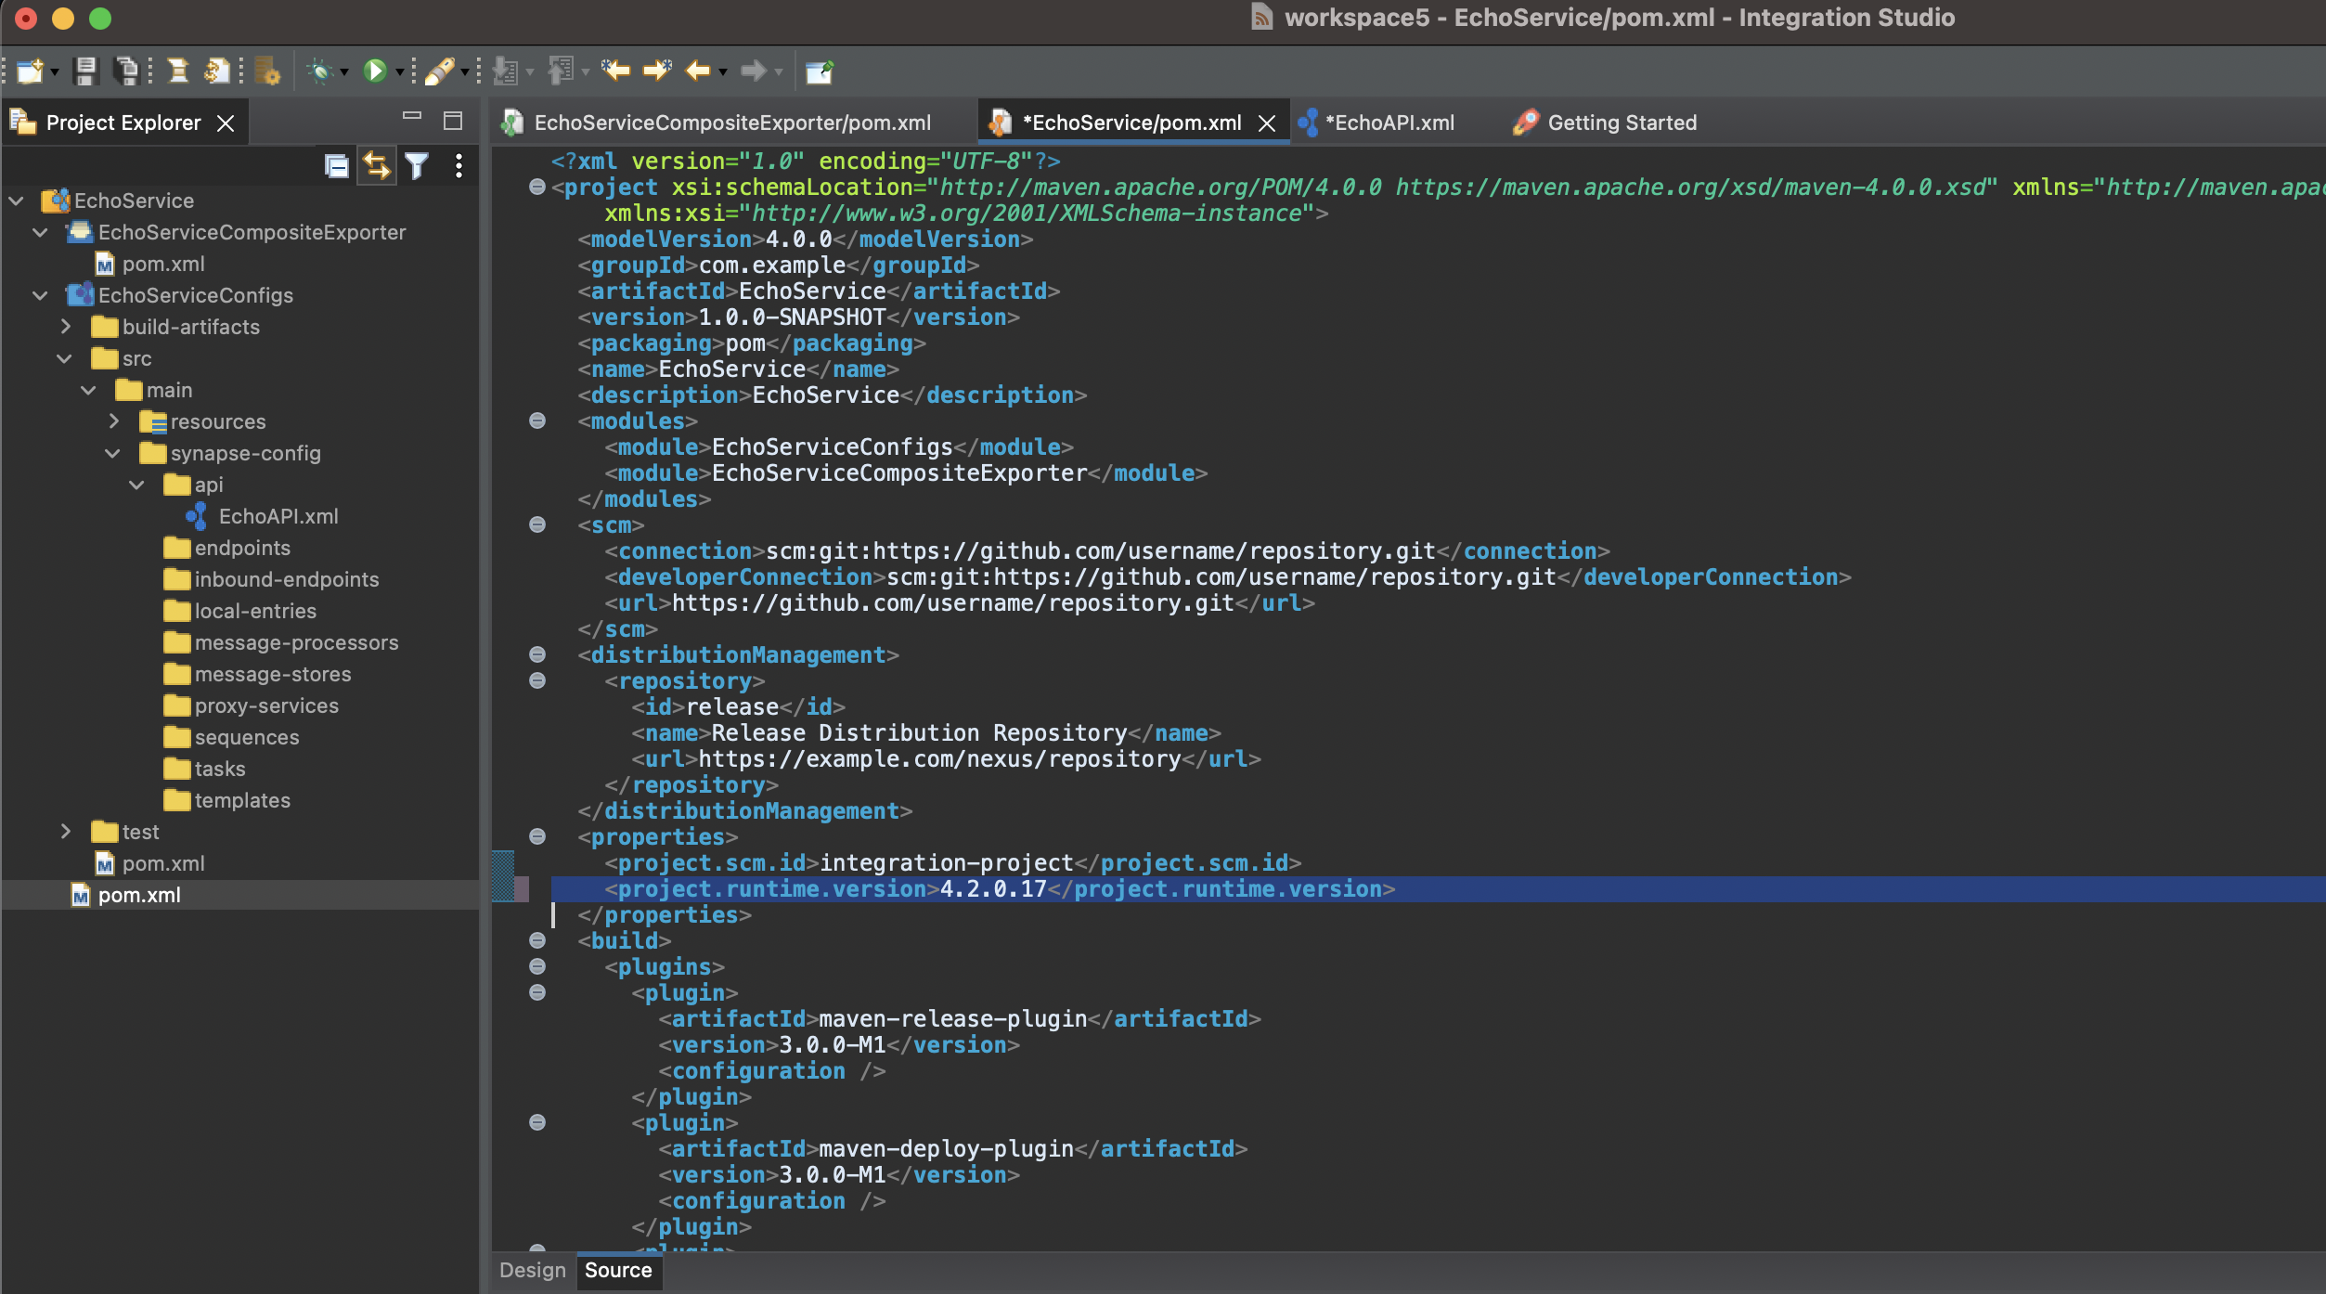Collapse the synapse-config folder
Viewport: 2326px width, 1294px height.
(x=113, y=453)
